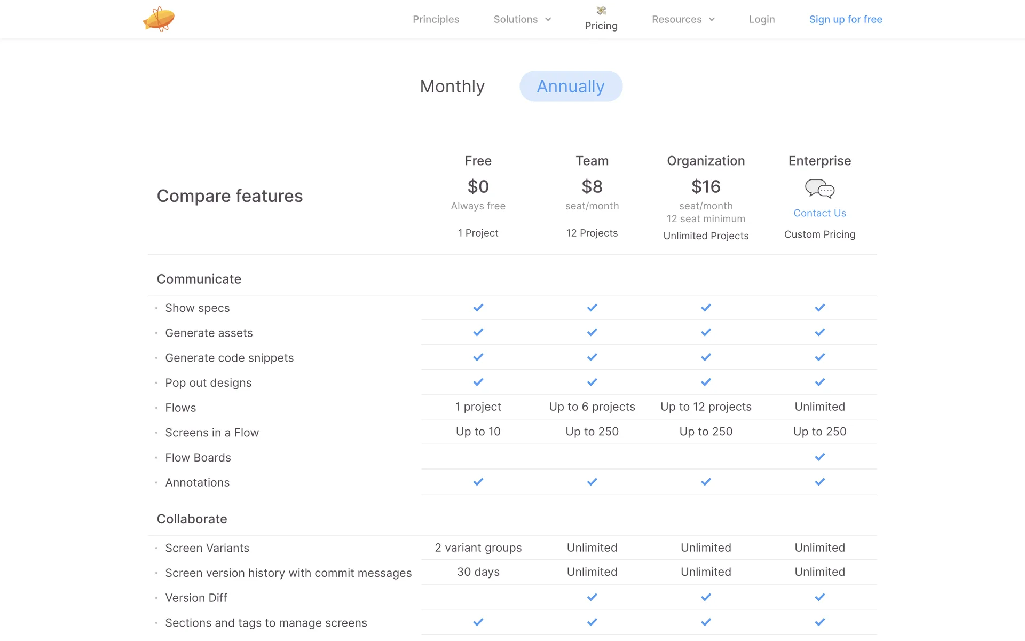Select the Annually billing option
The height and width of the screenshot is (641, 1025).
(x=571, y=86)
